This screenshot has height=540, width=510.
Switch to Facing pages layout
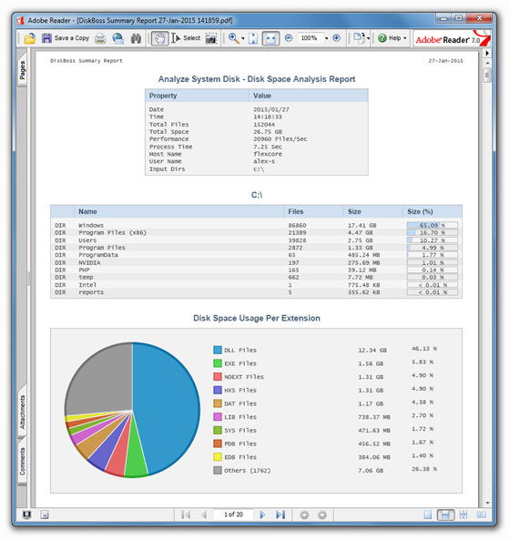pyautogui.click(x=482, y=515)
